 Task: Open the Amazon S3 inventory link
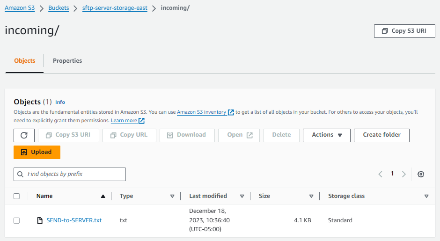point(202,112)
